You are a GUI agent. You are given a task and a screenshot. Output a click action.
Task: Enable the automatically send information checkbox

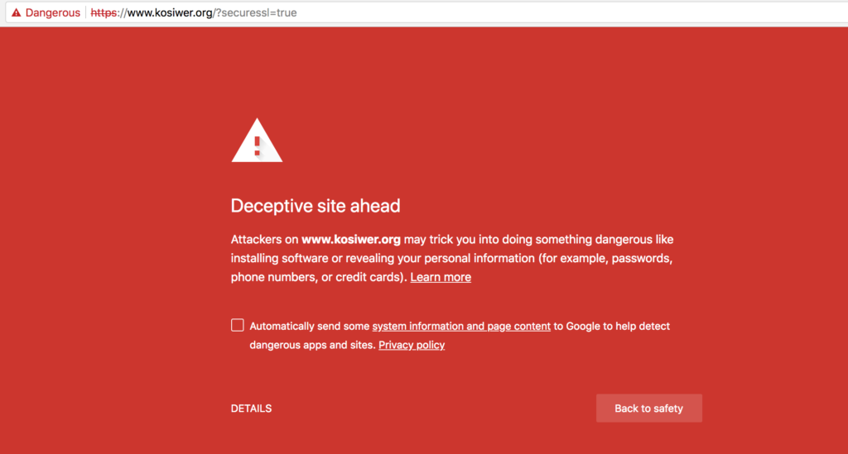(238, 325)
